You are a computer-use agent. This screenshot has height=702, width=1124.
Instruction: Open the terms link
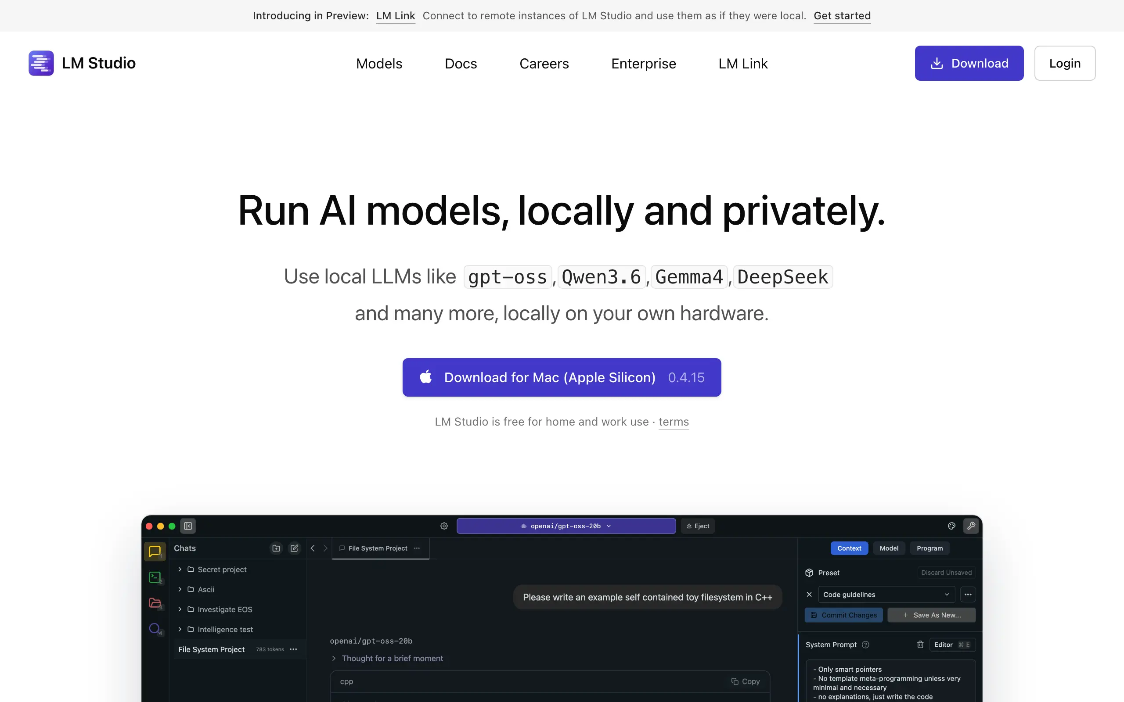(674, 422)
